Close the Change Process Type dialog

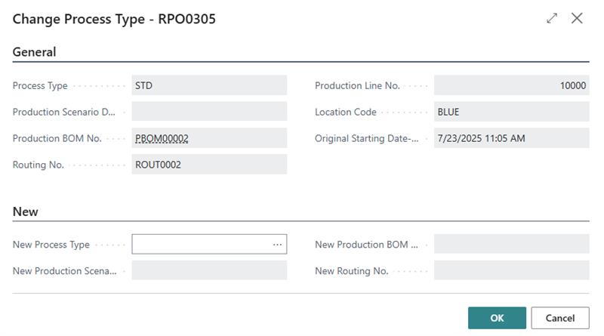pos(578,18)
